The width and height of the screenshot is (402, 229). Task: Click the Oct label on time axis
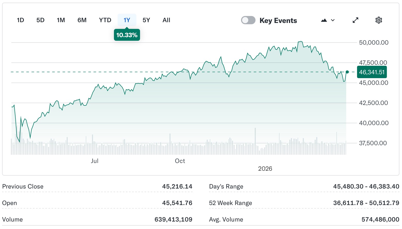tap(180, 161)
